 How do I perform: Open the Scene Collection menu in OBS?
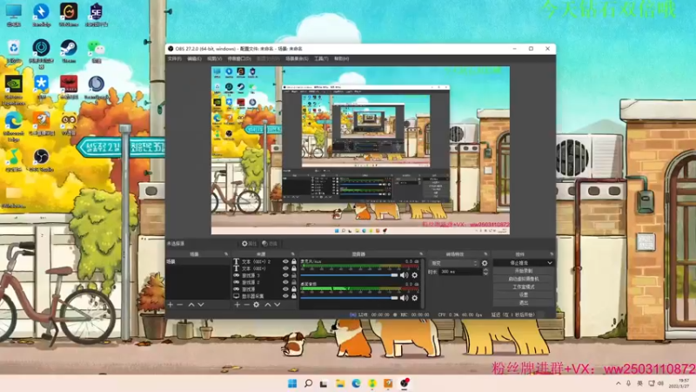pos(297,58)
